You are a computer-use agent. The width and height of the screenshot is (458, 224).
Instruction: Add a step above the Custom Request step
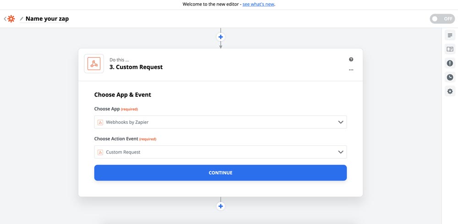tap(221, 37)
